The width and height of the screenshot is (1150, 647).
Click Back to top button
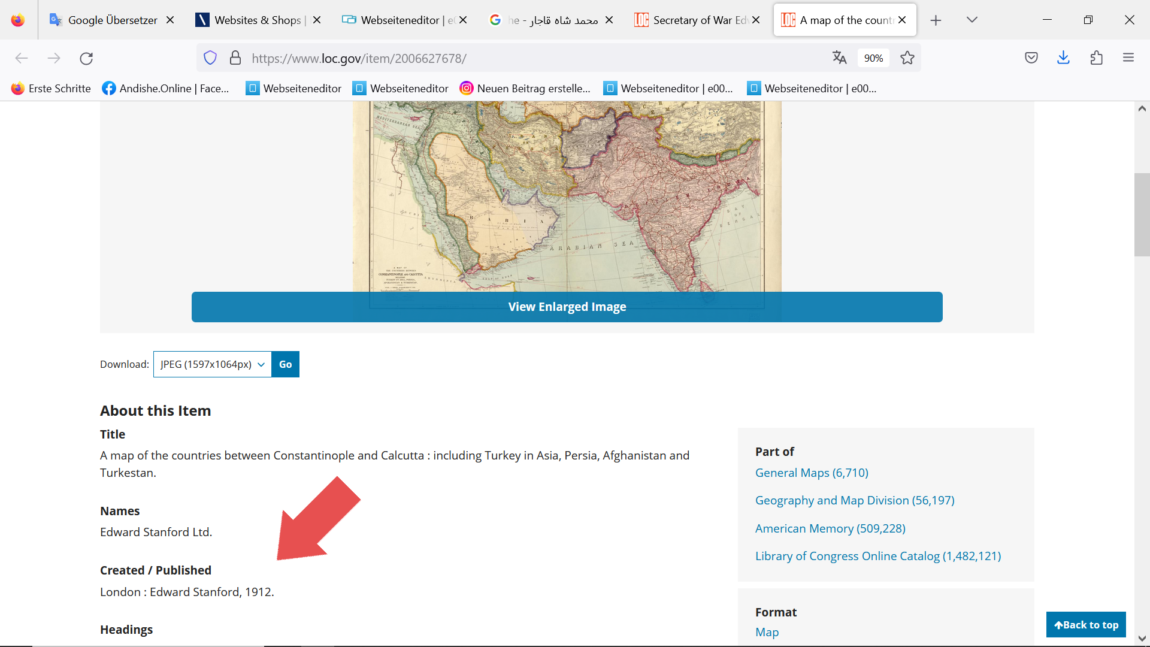point(1085,625)
